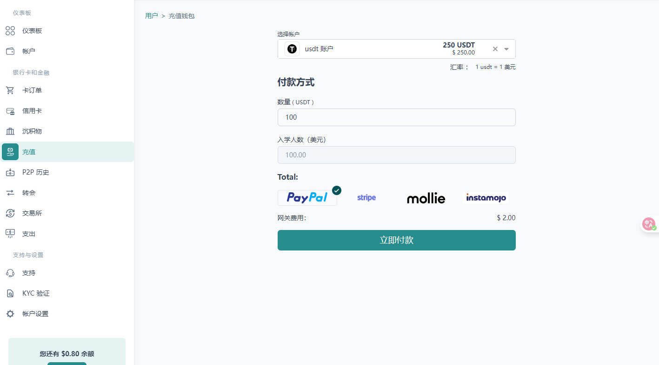
Task: Click the exchange dollar icon for 交易所
Action: [x=10, y=213]
